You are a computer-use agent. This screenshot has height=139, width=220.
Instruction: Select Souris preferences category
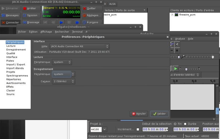coord(10,94)
